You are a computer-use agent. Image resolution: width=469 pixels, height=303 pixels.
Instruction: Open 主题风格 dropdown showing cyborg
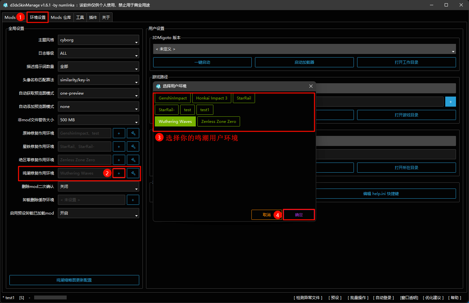click(x=99, y=40)
